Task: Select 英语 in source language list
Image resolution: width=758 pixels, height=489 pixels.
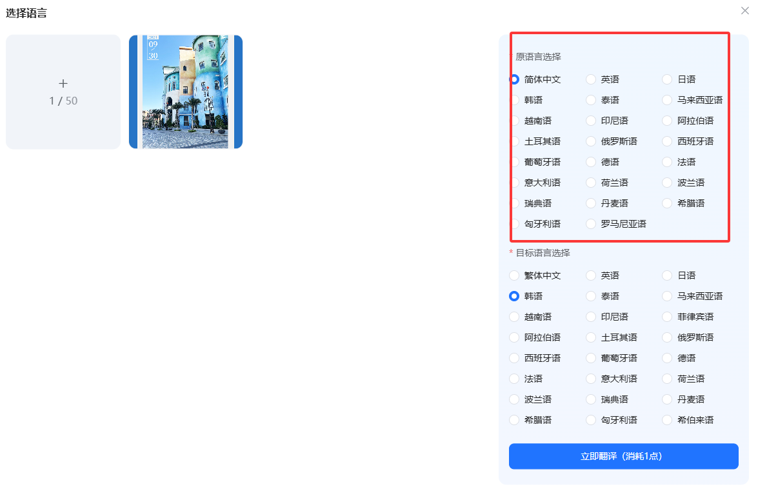Action: (x=591, y=79)
